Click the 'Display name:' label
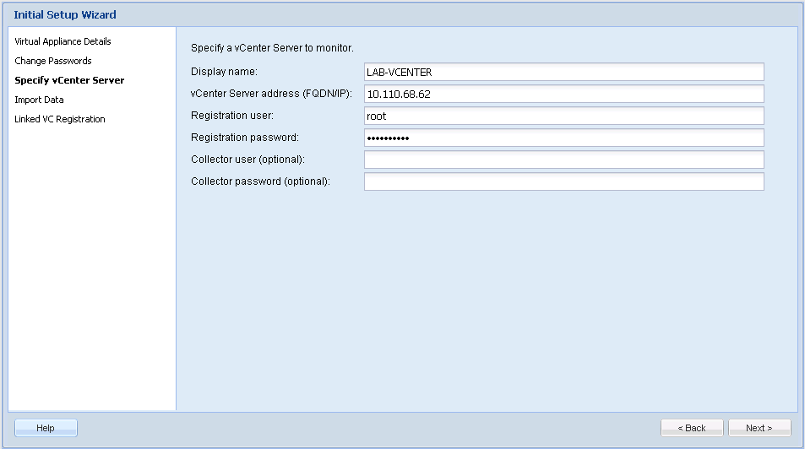Viewport: 805px width, 449px height. [224, 72]
